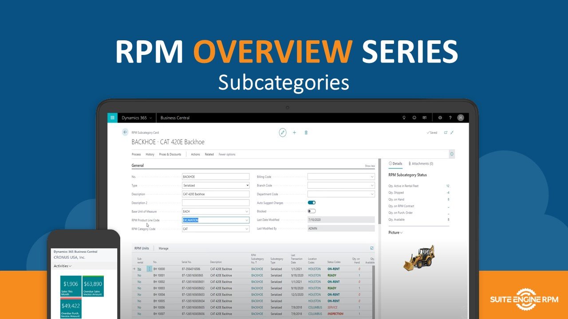Open the settings gear in the header
The width and height of the screenshot is (568, 319).
440,117
